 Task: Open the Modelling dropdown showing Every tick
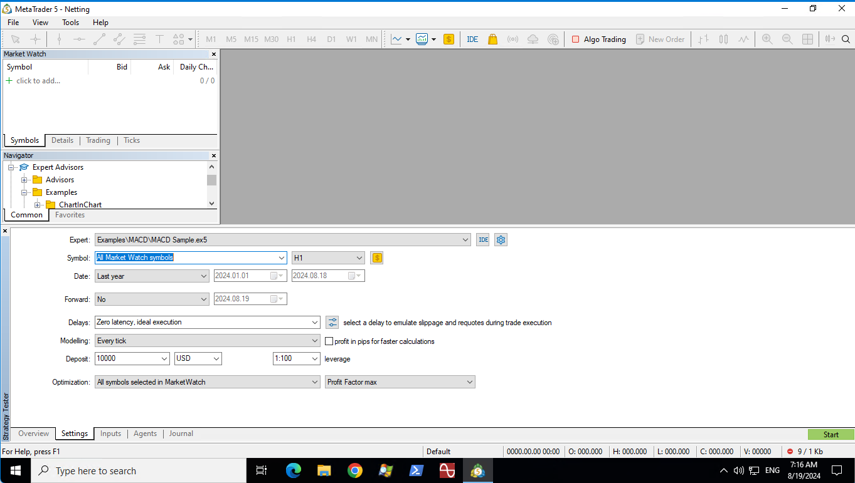point(207,341)
